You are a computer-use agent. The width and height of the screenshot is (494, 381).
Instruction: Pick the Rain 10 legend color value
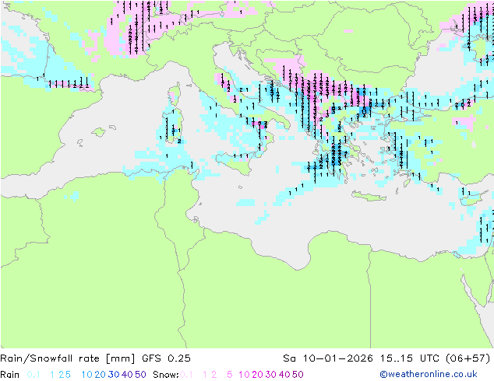coord(86,375)
